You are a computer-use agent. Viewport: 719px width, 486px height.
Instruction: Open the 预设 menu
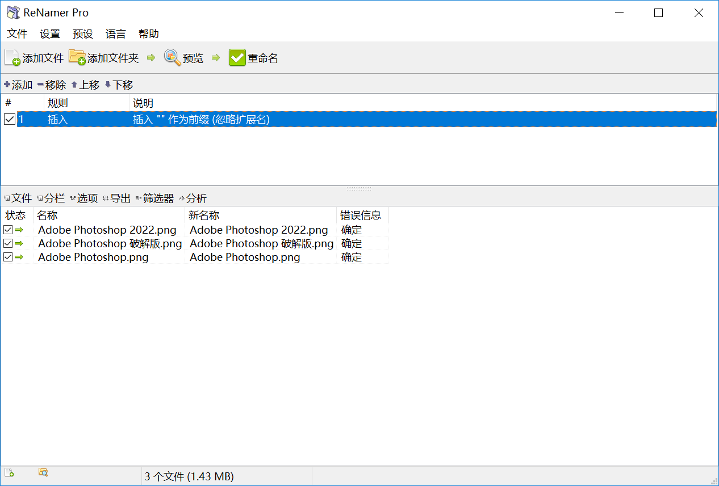(x=83, y=34)
